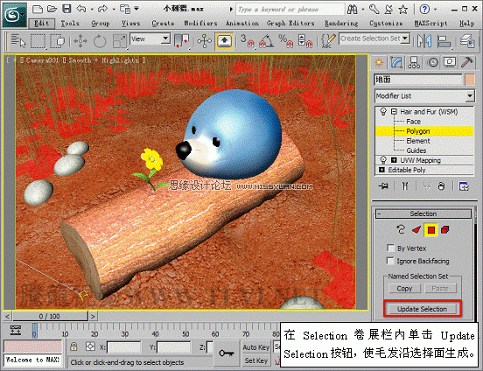Click the Mirror tool
This screenshot has width=483, height=371.
coord(424,40)
